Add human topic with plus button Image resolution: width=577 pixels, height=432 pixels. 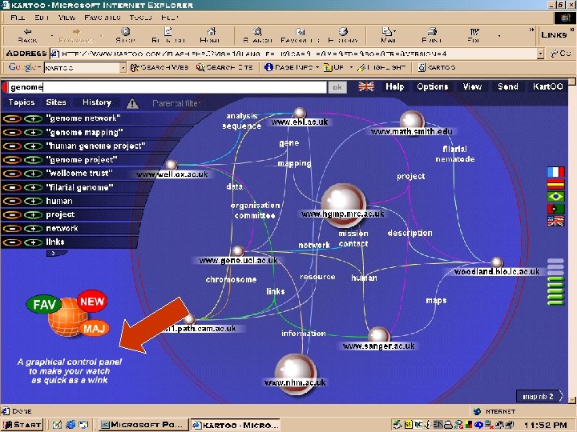[x=33, y=201]
